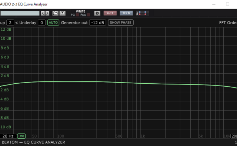The height and width of the screenshot is (146, 237).
Task: Minimize the EQ Curve Analyzer window
Action: pos(214,4)
